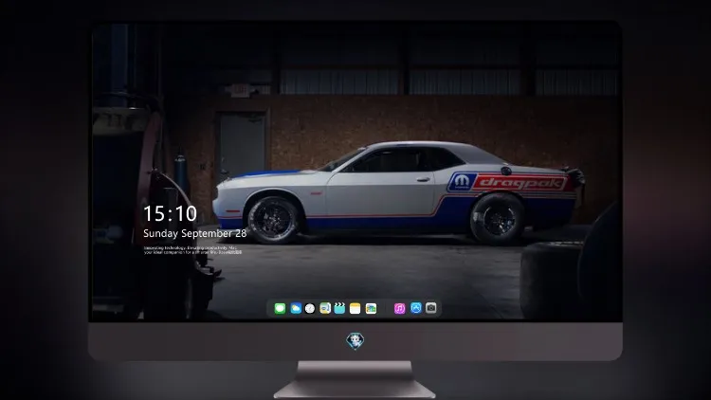This screenshot has width=711, height=400.
Task: Open the yellow Notes app
Action: coord(355,308)
